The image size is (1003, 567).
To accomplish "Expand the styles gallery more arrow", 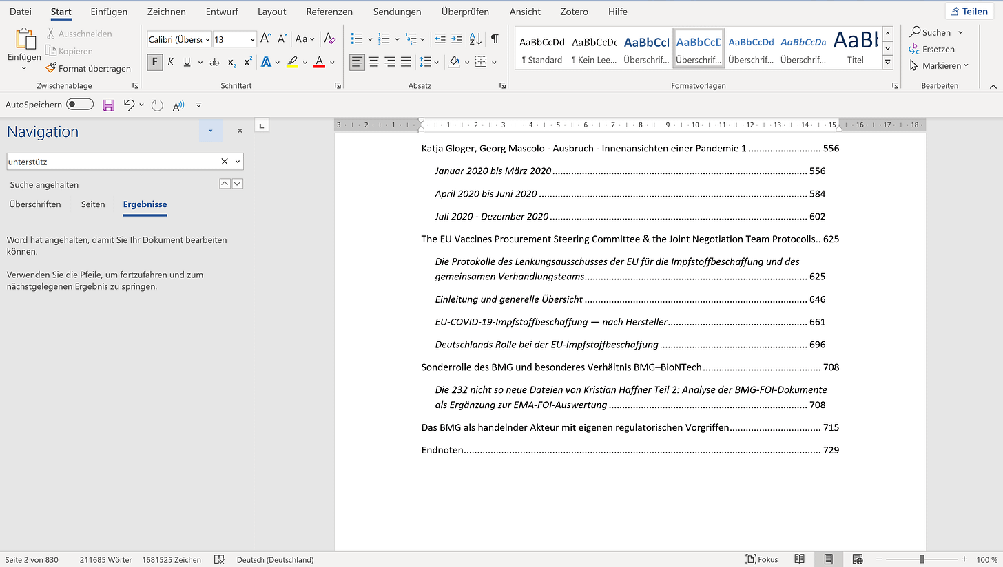I will tap(888, 62).
